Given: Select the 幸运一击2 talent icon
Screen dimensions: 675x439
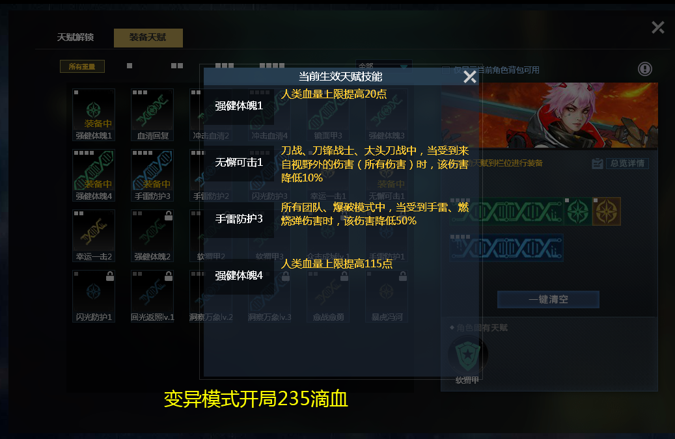Looking at the screenshot, I should (x=94, y=235).
